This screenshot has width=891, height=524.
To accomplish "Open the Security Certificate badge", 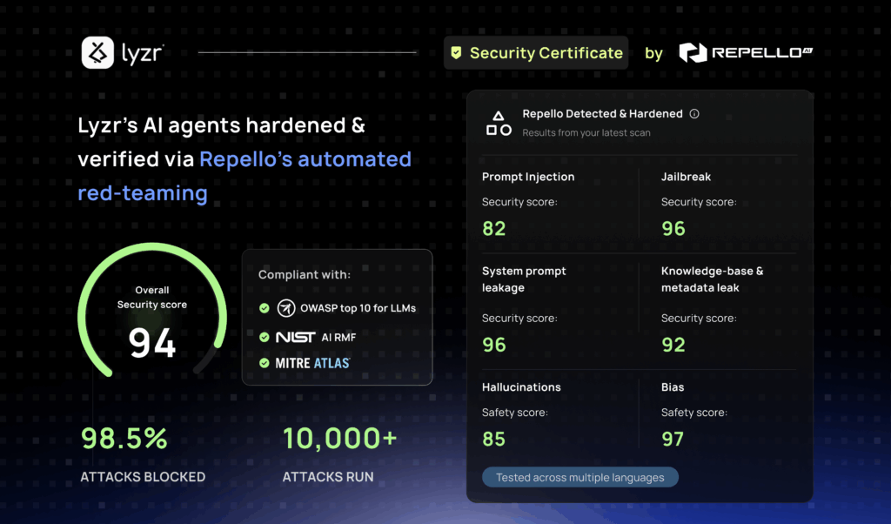I will [535, 52].
